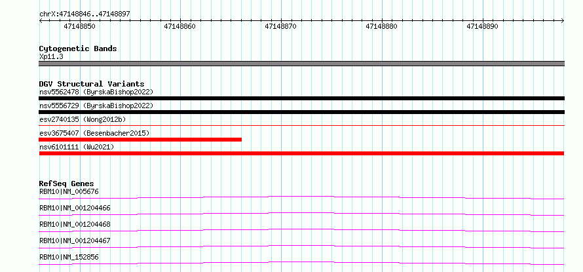The height and width of the screenshot is (272, 583).
Task: Open transcript RBM10|NM_001204468 label
Action: tap(75, 224)
